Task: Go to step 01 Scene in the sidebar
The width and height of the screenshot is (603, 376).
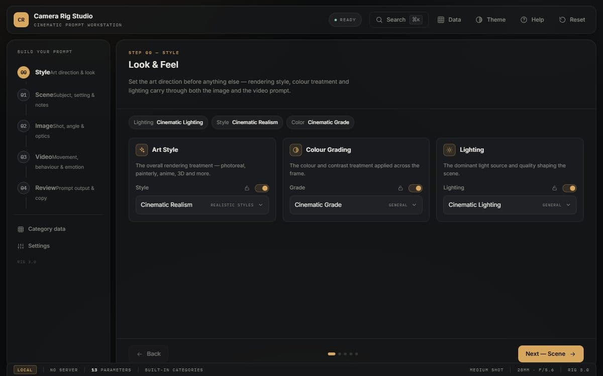Action: [59, 99]
